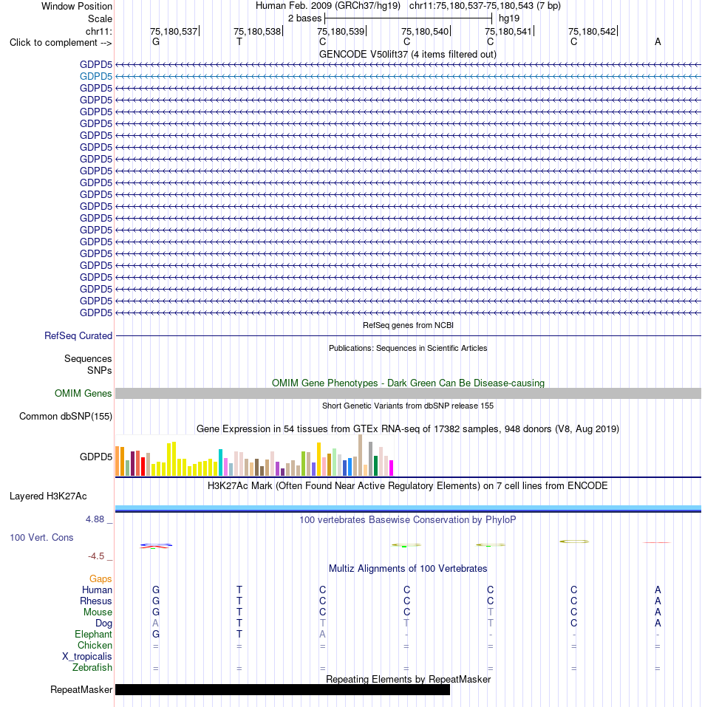Click position label 75,180,540 on ruler
This screenshot has width=702, height=707.
click(x=425, y=31)
